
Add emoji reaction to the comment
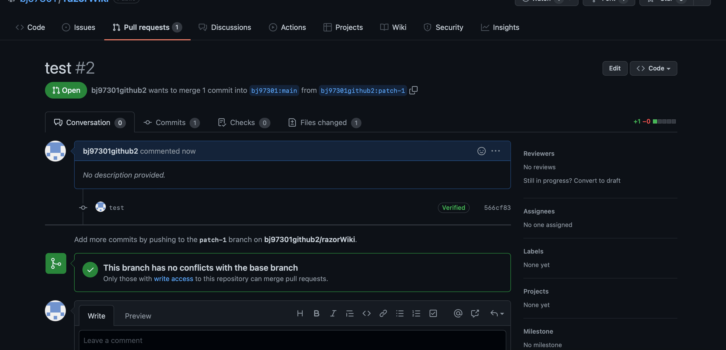[481, 151]
